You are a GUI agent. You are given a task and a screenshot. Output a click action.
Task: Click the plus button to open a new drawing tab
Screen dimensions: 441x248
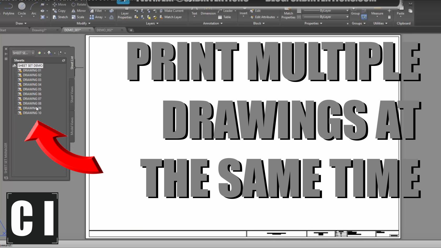131,30
